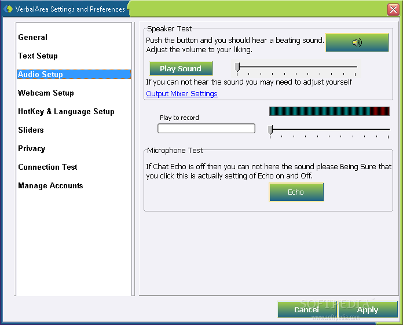Open Manage Accounts section
The image size is (403, 325).
tap(50, 185)
